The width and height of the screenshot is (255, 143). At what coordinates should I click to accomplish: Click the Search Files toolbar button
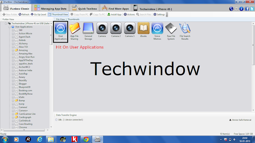(x=143, y=14)
